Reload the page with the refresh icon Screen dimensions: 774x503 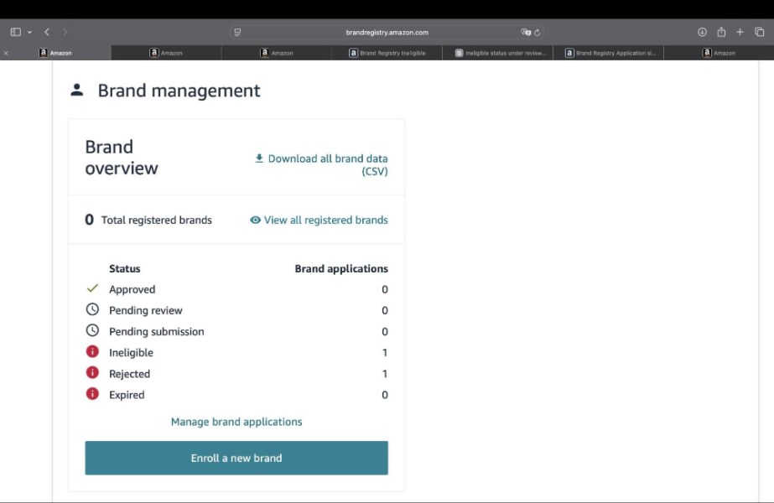click(537, 33)
